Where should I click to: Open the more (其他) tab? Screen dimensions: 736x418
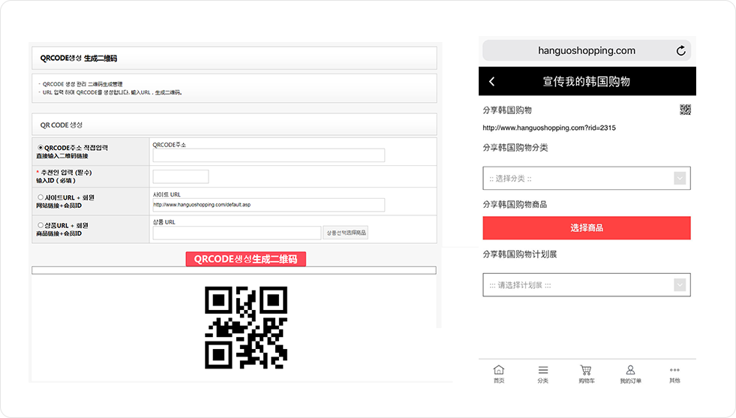(x=674, y=374)
